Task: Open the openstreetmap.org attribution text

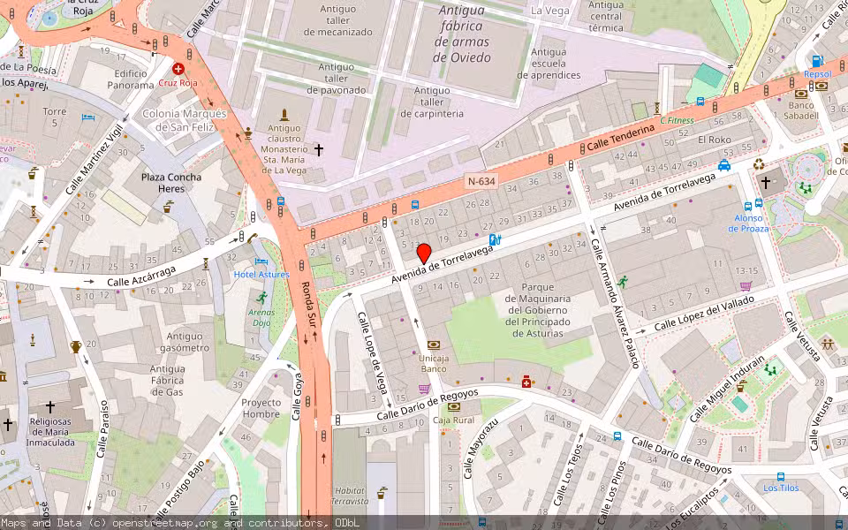Action: (164, 523)
